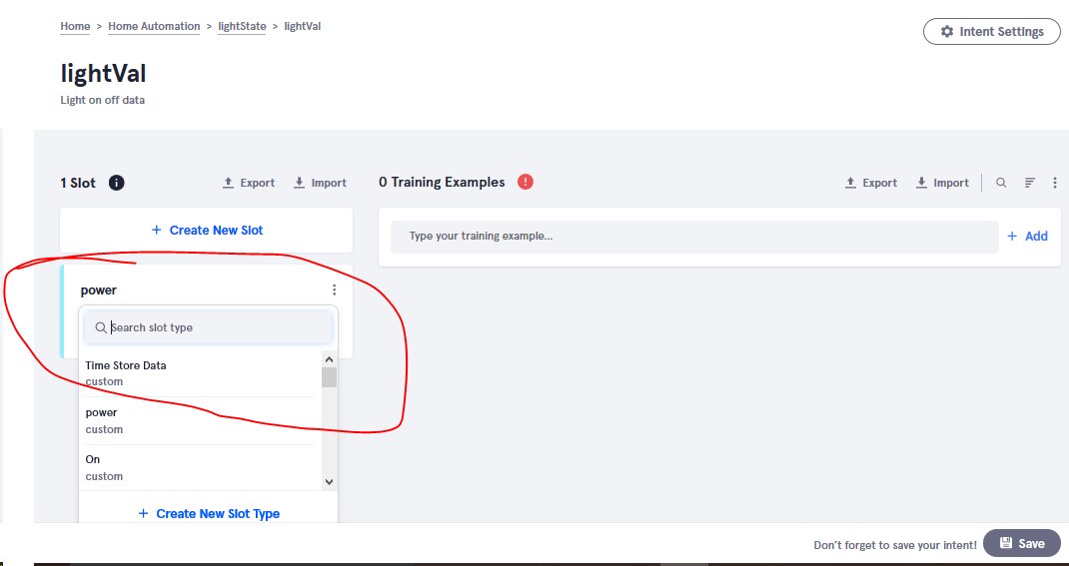Open Intent Settings
The width and height of the screenshot is (1069, 566).
point(991,31)
